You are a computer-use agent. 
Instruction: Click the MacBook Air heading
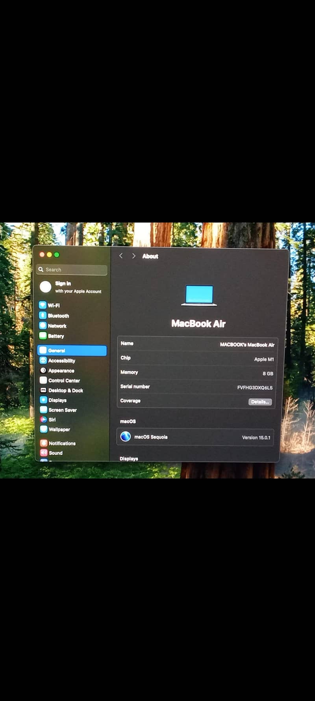[x=198, y=323]
